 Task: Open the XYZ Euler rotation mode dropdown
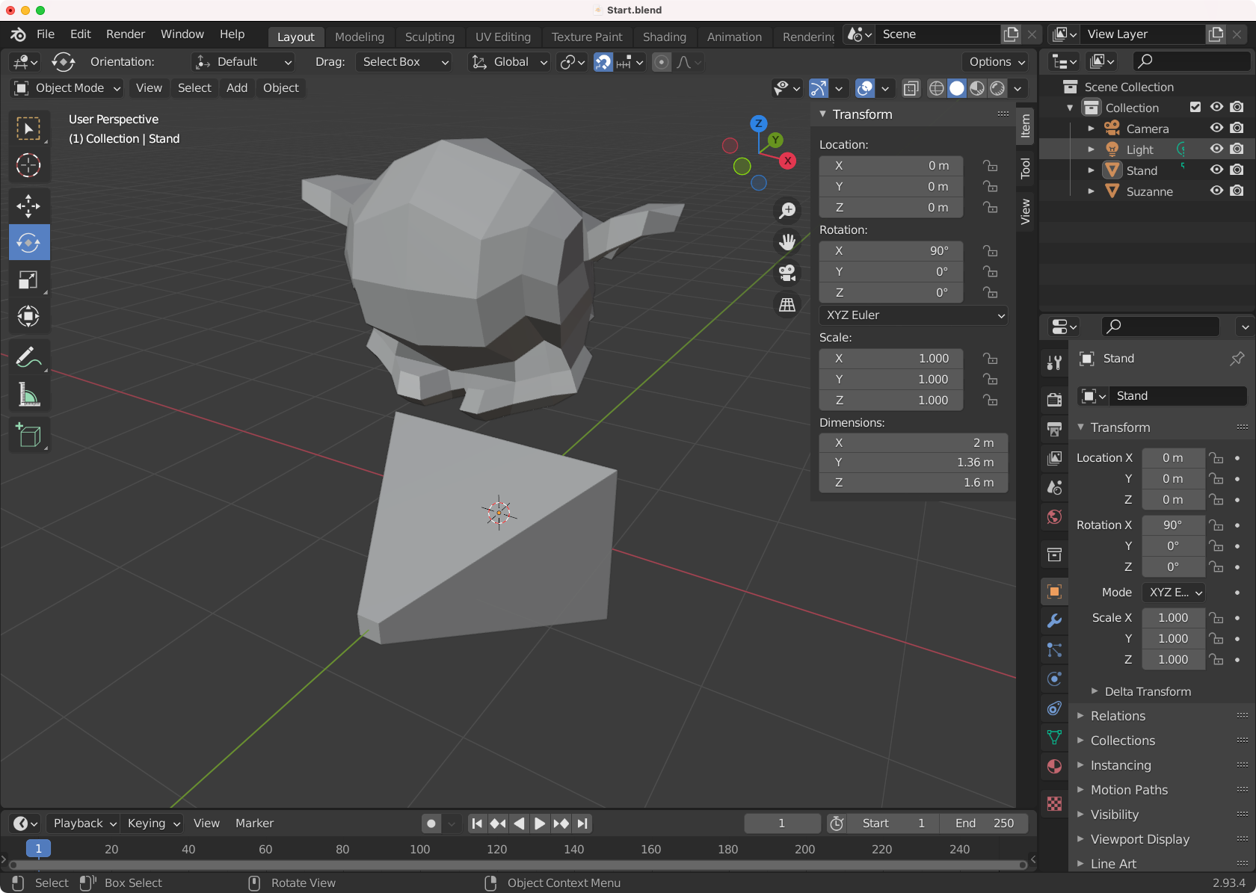click(x=914, y=315)
